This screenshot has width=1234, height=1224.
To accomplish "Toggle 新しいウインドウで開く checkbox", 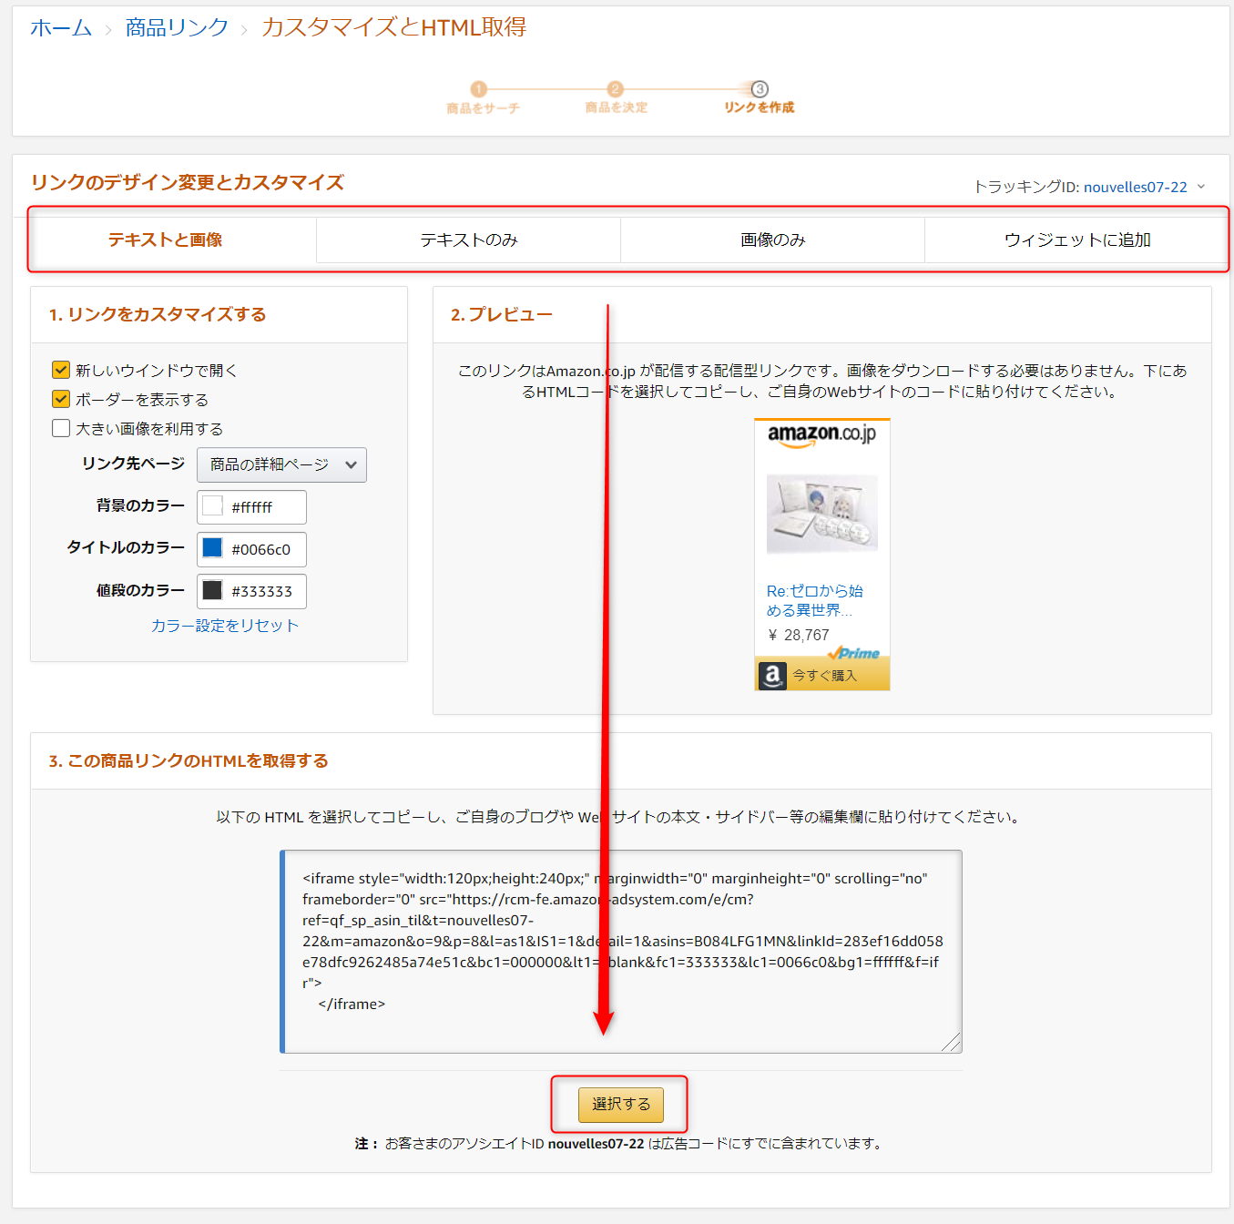I will coord(61,370).
